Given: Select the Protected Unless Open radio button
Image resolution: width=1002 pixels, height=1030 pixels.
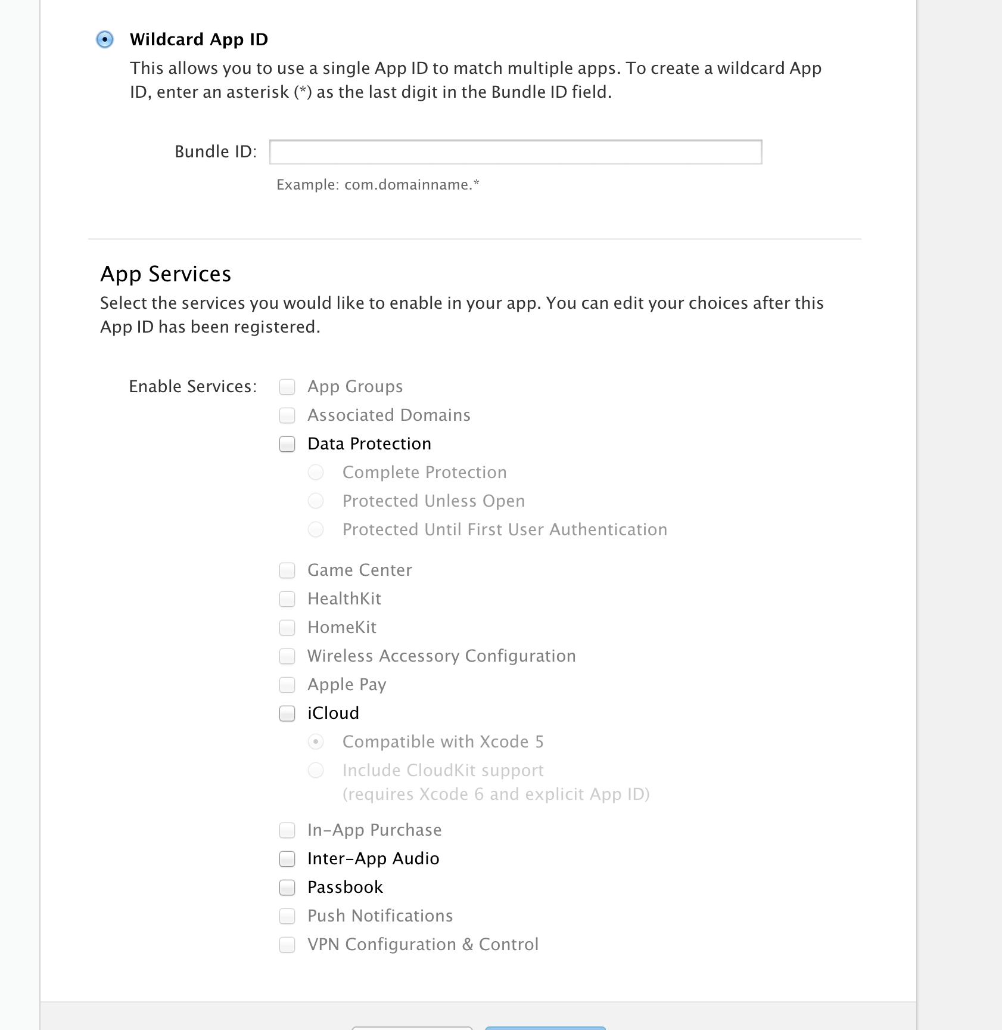Looking at the screenshot, I should click(316, 501).
